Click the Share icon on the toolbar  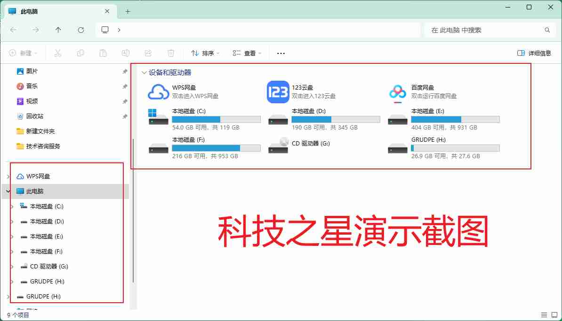148,53
